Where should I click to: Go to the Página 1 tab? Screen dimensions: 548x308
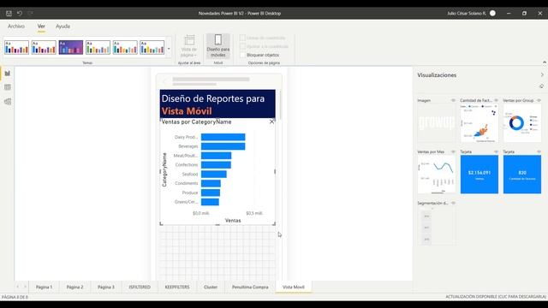coord(44,287)
